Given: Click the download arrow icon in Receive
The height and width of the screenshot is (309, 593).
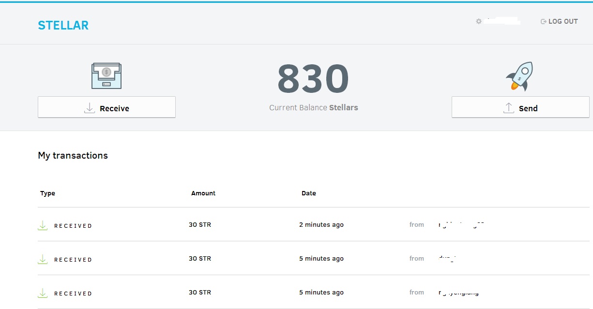Looking at the screenshot, I should [x=89, y=108].
